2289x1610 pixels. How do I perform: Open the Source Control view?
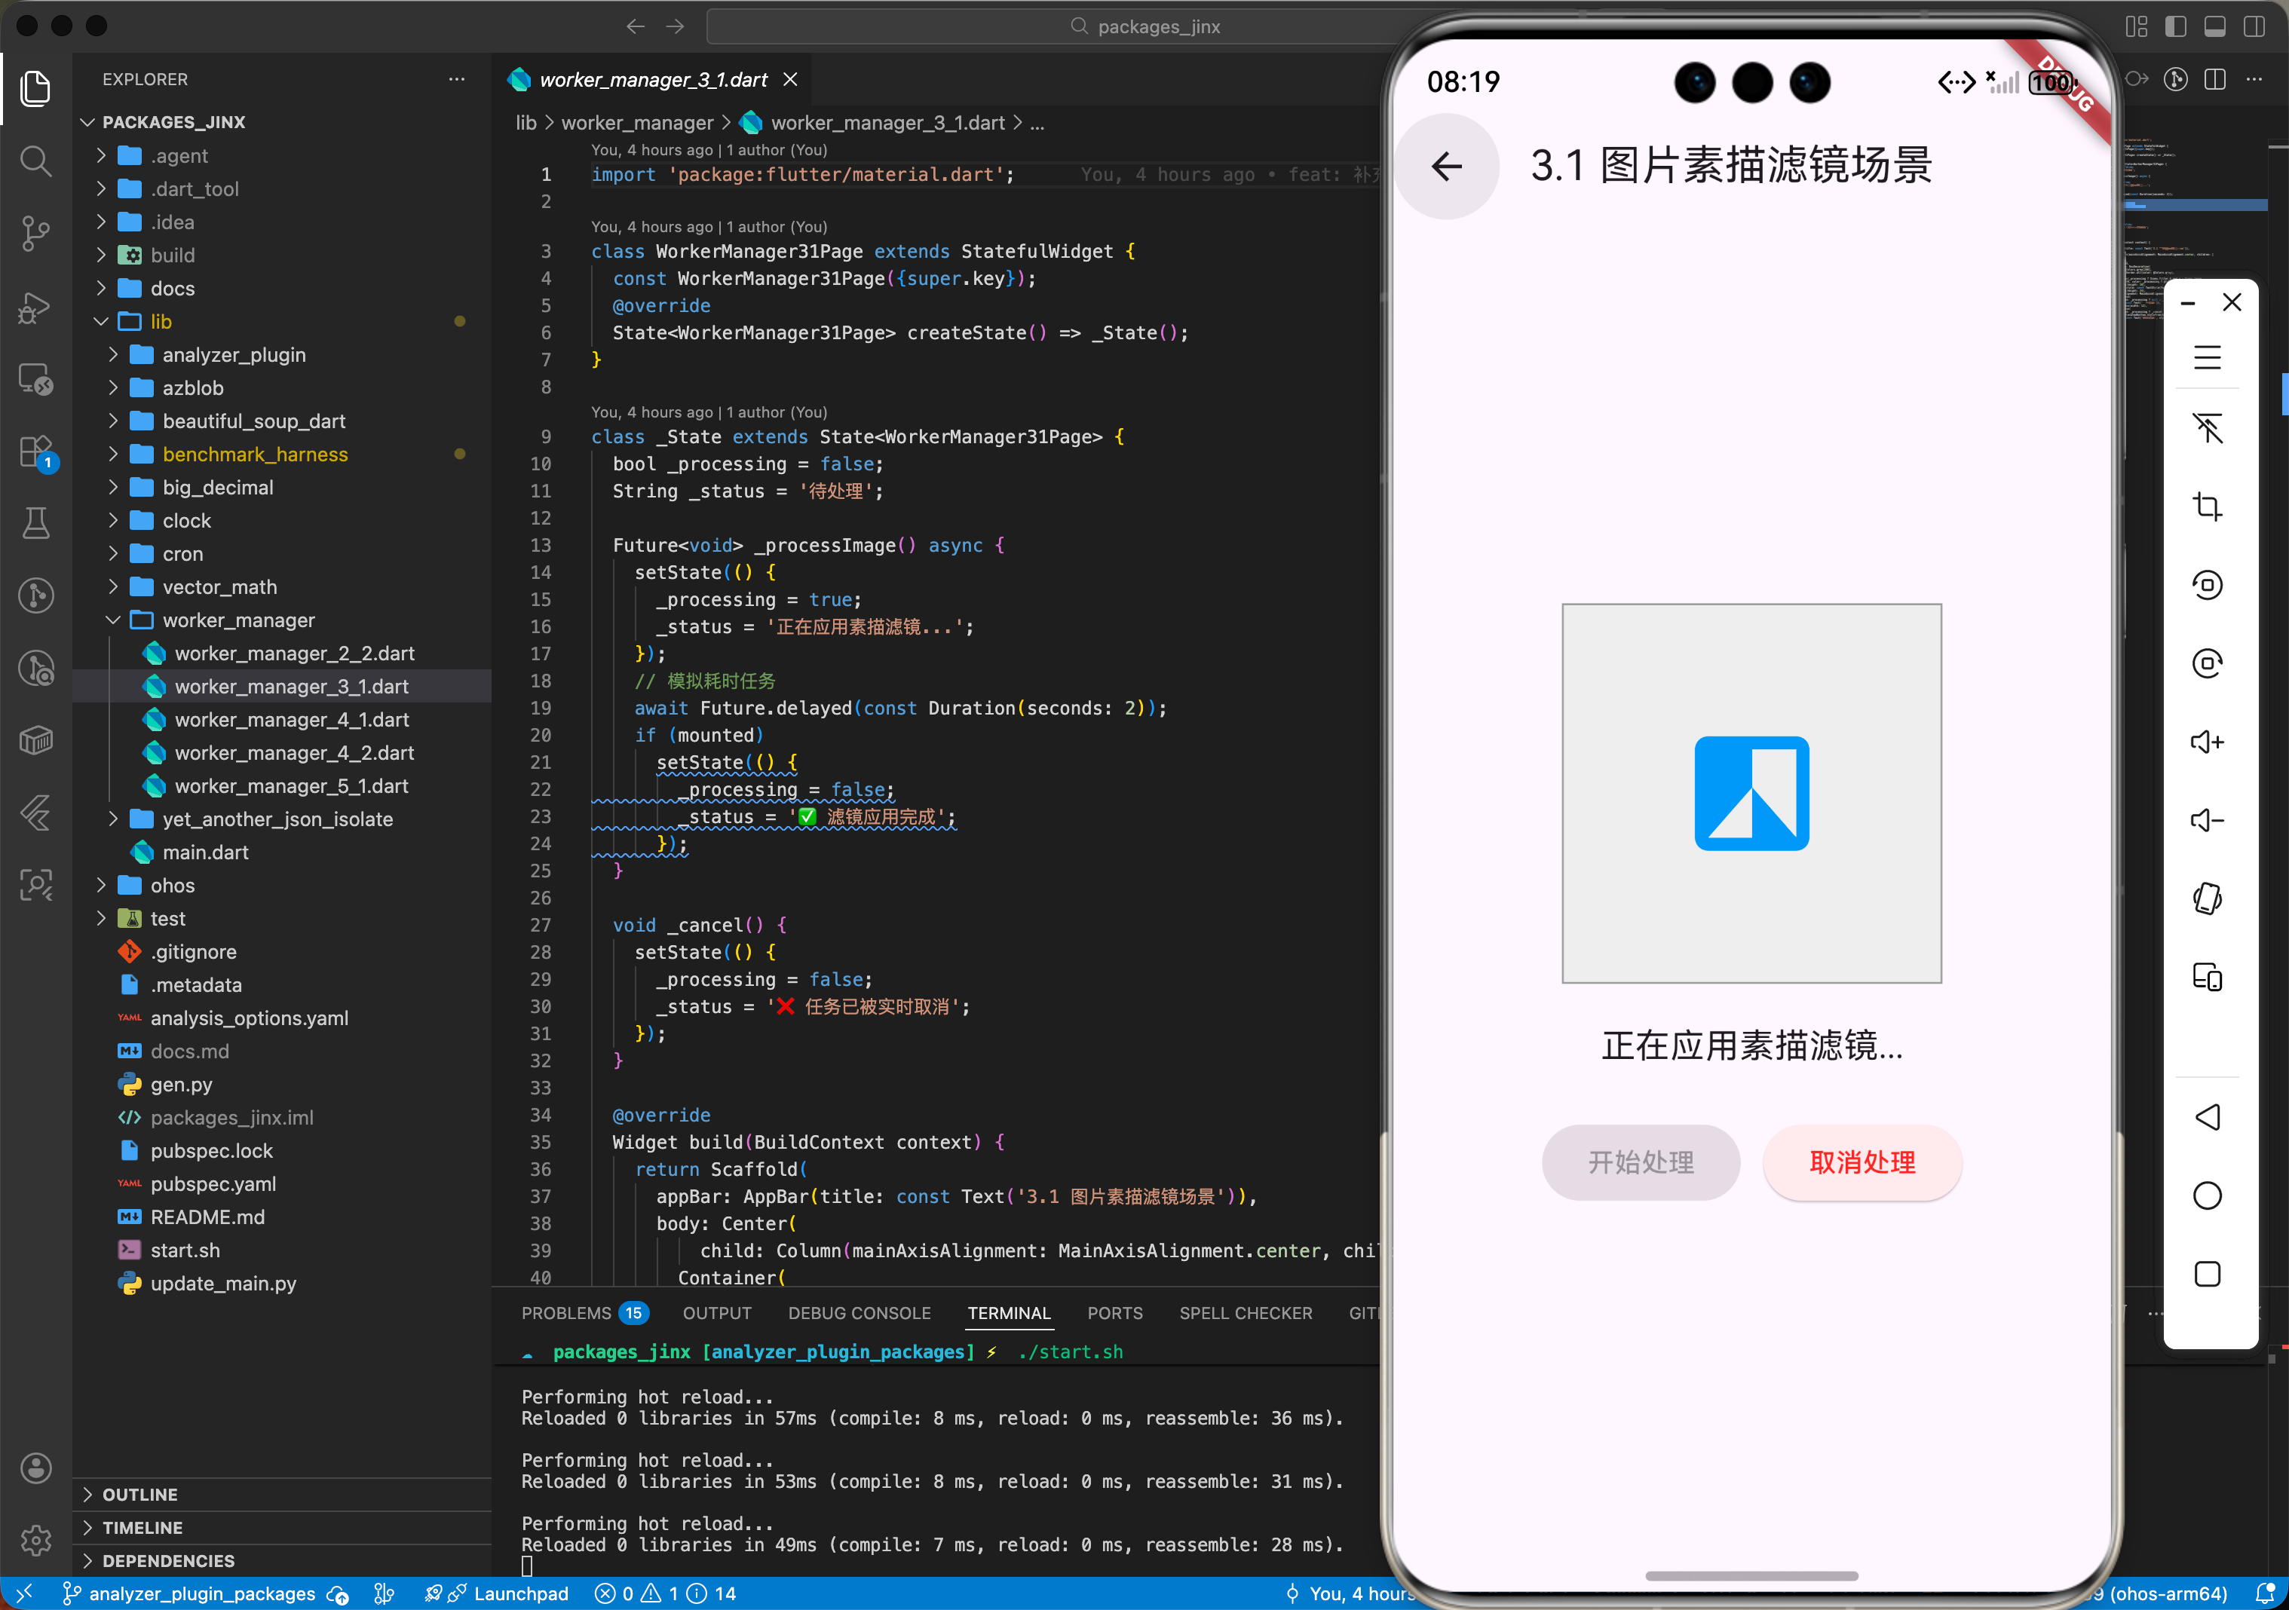36,233
